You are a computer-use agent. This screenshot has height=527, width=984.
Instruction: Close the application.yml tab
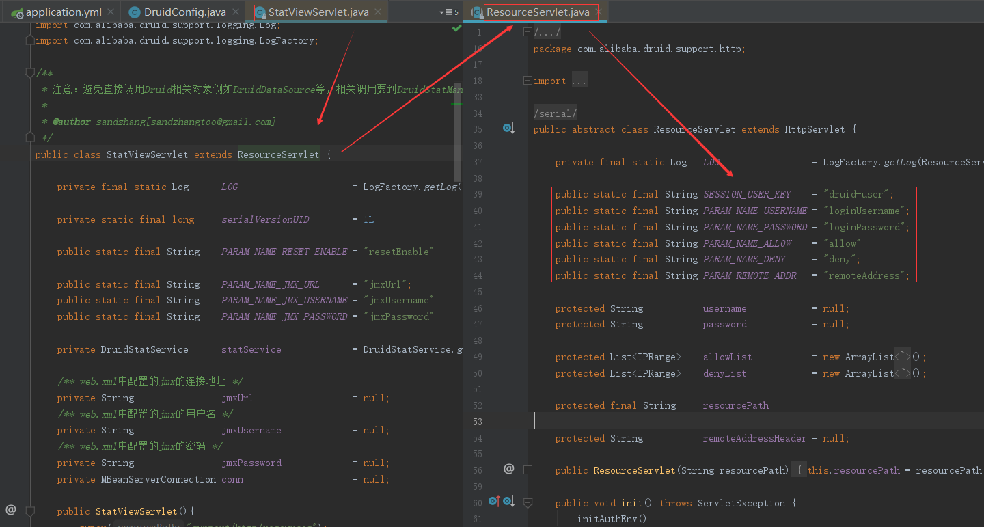pos(112,12)
